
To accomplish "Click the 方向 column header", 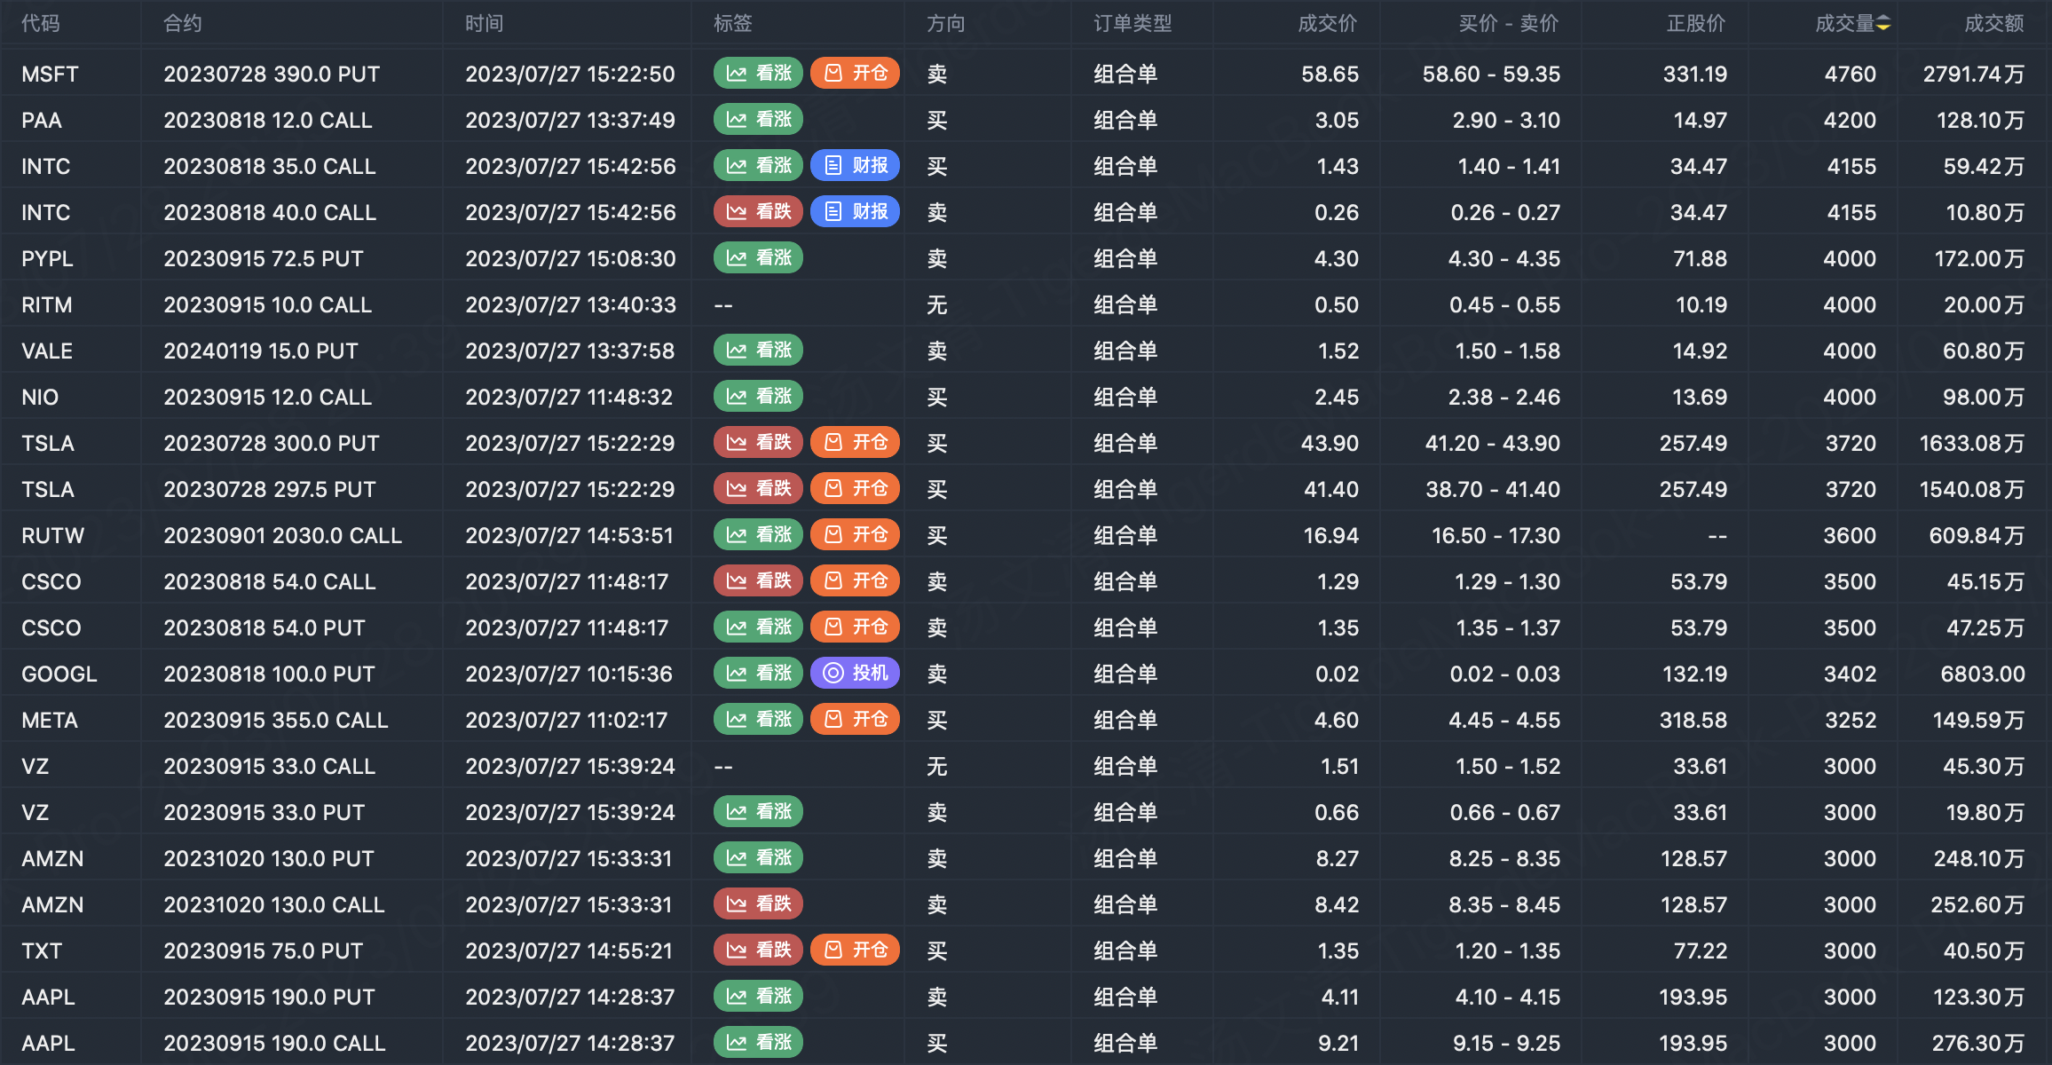I will tap(946, 23).
